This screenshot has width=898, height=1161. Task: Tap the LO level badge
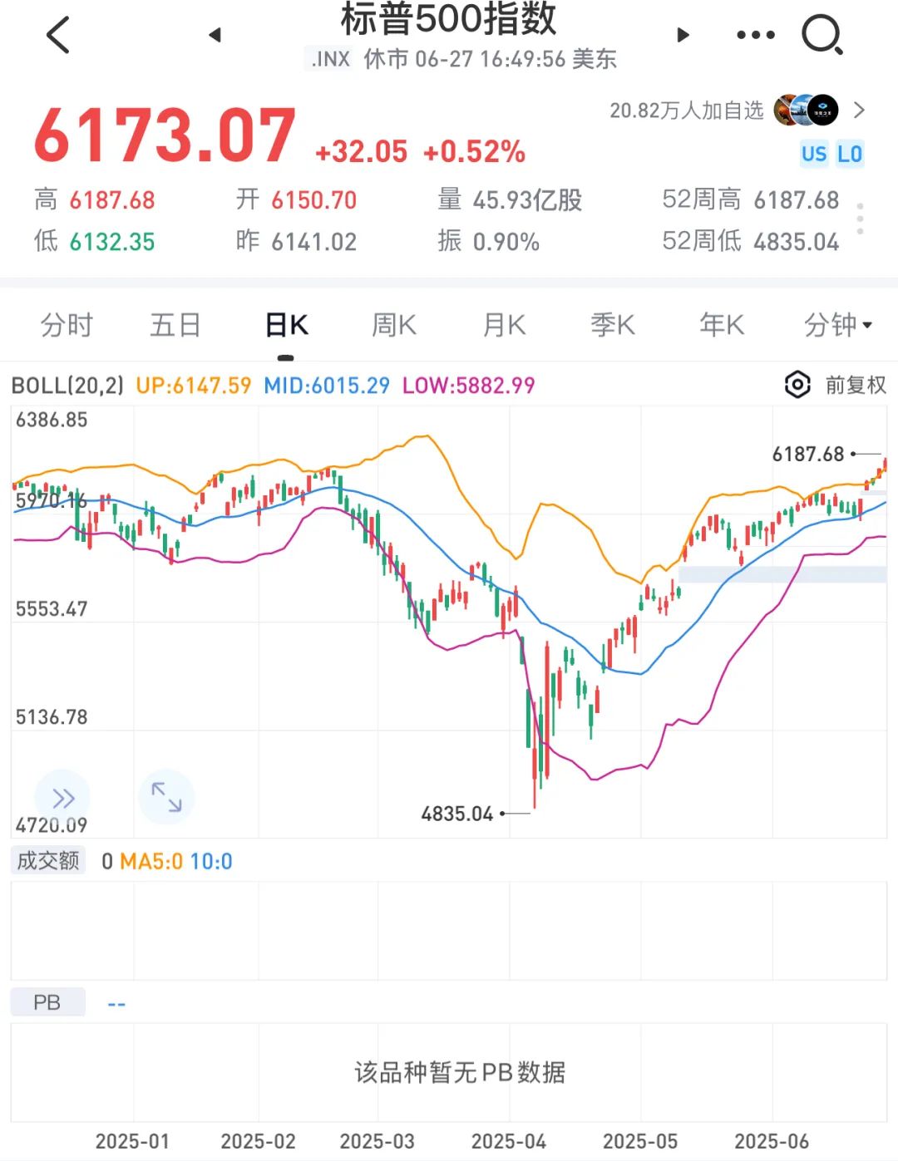click(x=850, y=154)
